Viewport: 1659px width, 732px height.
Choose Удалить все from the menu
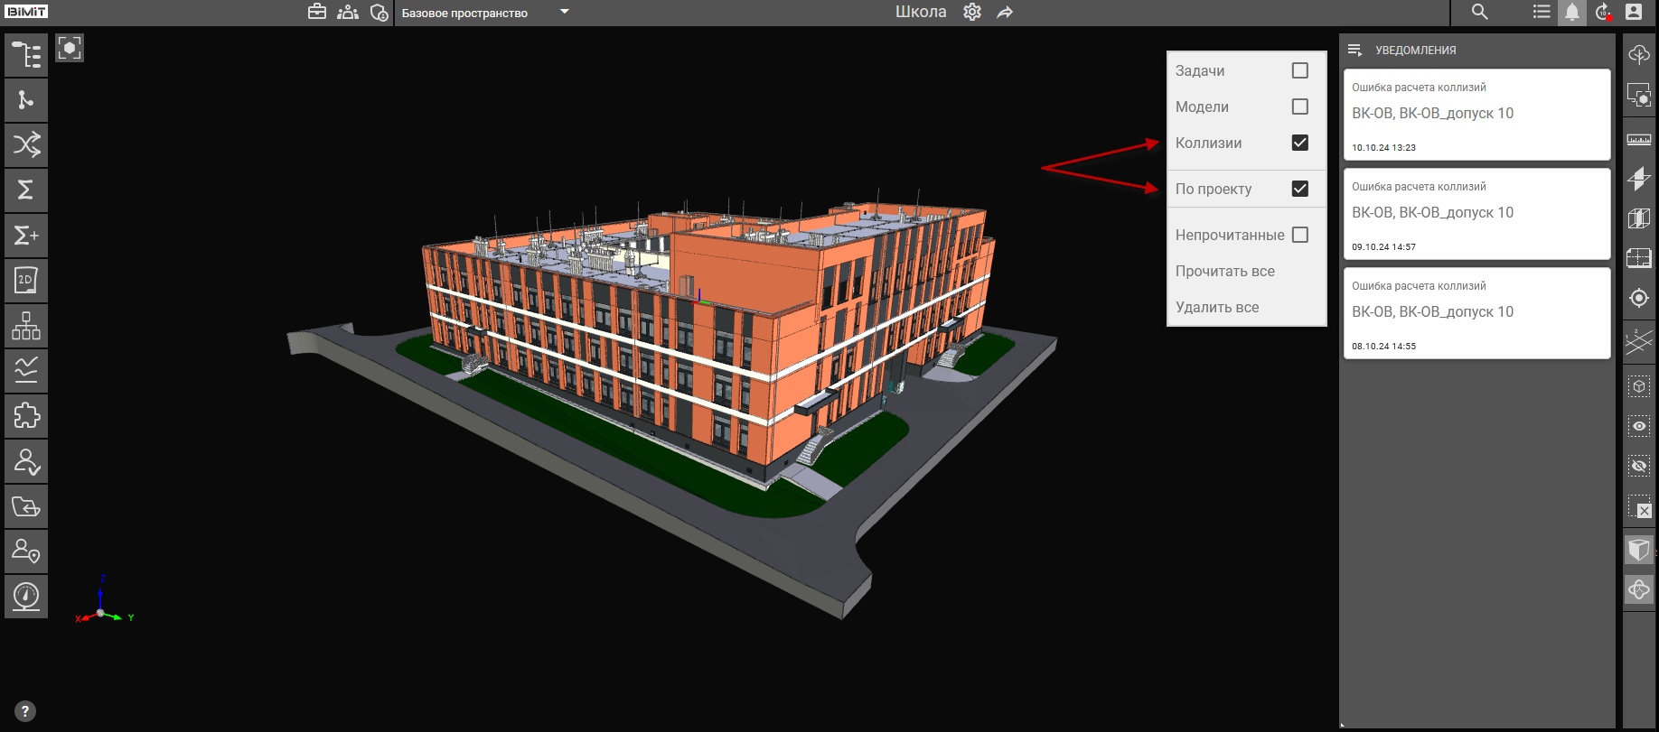click(1216, 307)
